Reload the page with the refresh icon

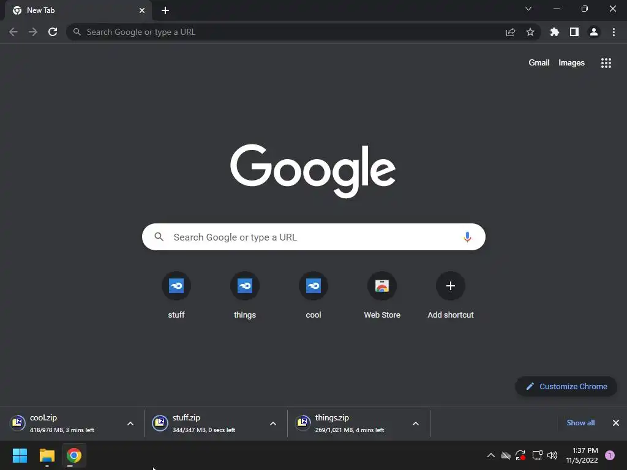(x=53, y=32)
